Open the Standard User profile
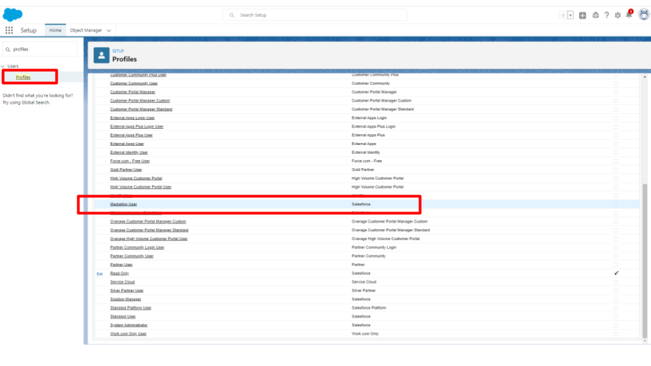Image resolution: width=651 pixels, height=366 pixels. click(123, 317)
